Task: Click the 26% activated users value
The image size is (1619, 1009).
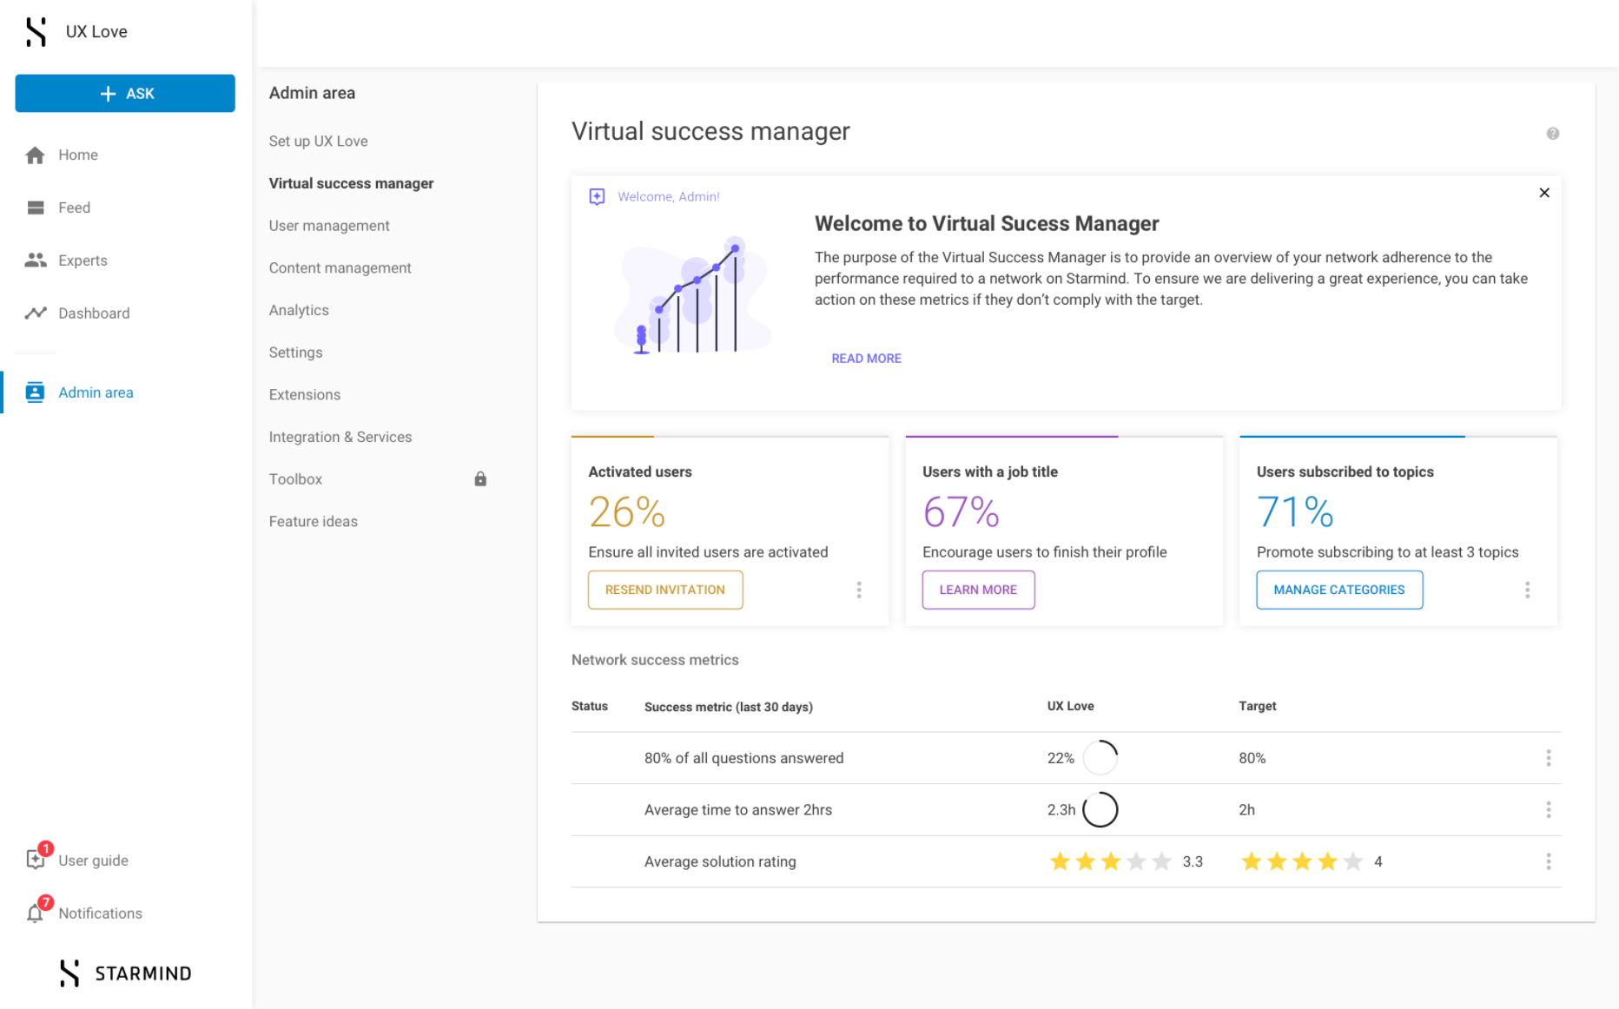Action: pyautogui.click(x=627, y=511)
